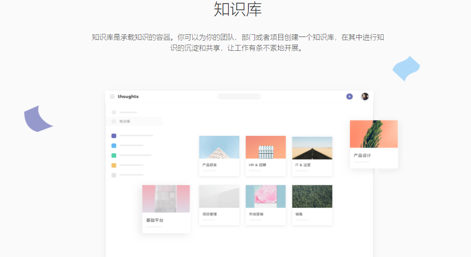Open the 市场营销 knowledge base card
471x257 pixels.
pos(266,205)
